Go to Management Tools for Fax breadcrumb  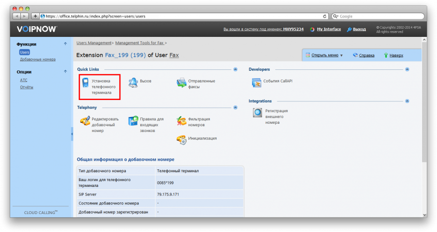[x=140, y=43]
